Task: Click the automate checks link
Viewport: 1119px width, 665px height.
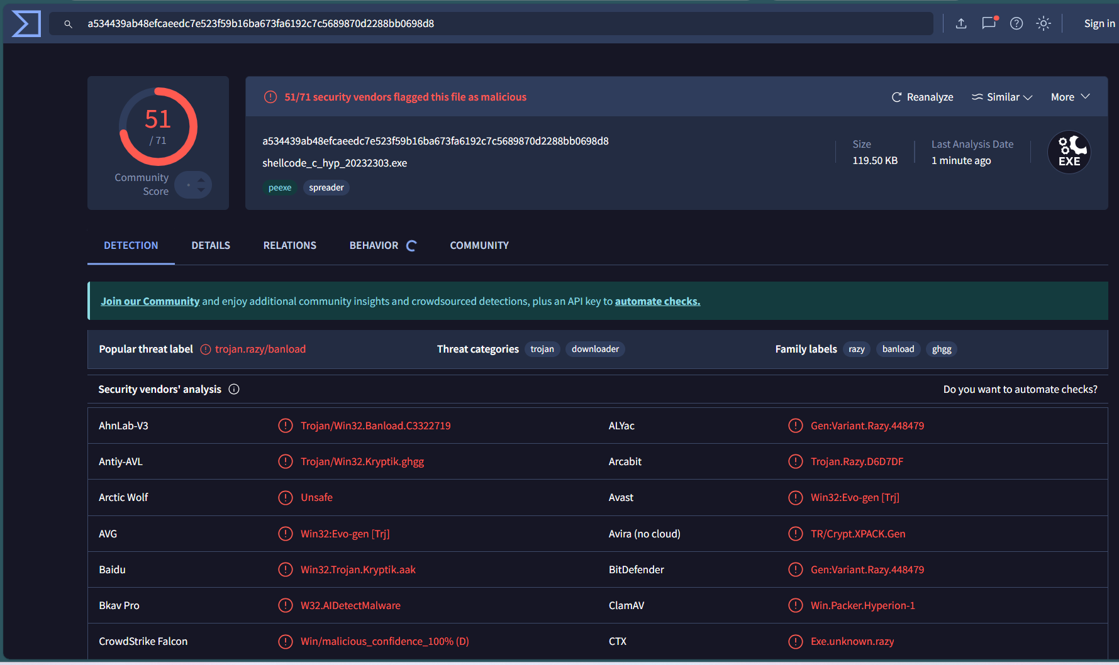Action: [x=657, y=301]
